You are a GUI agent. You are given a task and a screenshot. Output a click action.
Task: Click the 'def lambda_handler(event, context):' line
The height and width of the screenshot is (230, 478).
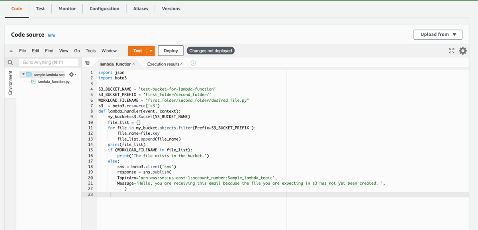(139, 111)
